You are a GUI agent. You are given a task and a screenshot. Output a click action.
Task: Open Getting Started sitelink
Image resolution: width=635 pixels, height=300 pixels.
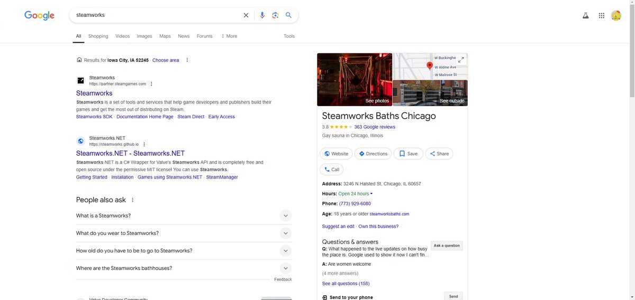(x=92, y=177)
